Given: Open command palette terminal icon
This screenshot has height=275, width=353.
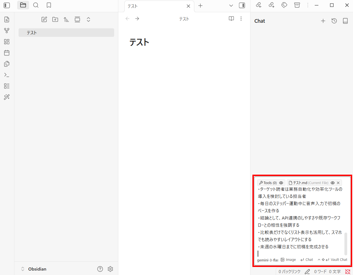Looking at the screenshot, I should coord(7,75).
